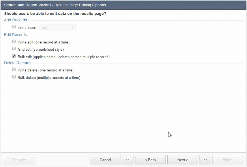Open the Inline insert position dropdown
This screenshot has height=167, width=247.
(57, 27)
